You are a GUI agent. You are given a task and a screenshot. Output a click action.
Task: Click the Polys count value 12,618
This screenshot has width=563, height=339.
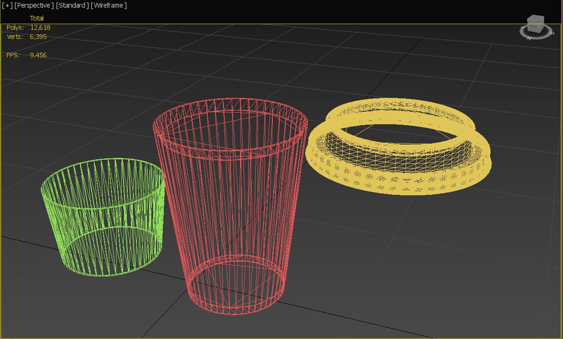click(40, 27)
